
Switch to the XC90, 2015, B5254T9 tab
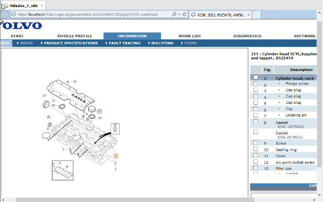click(x=221, y=15)
